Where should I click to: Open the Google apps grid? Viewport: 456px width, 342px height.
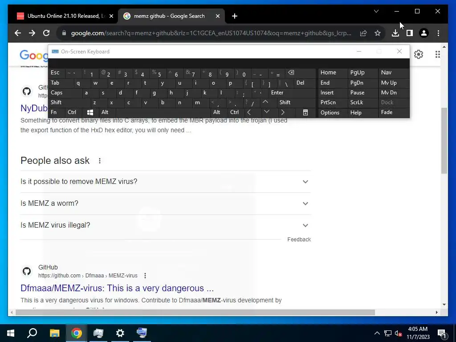click(x=437, y=54)
